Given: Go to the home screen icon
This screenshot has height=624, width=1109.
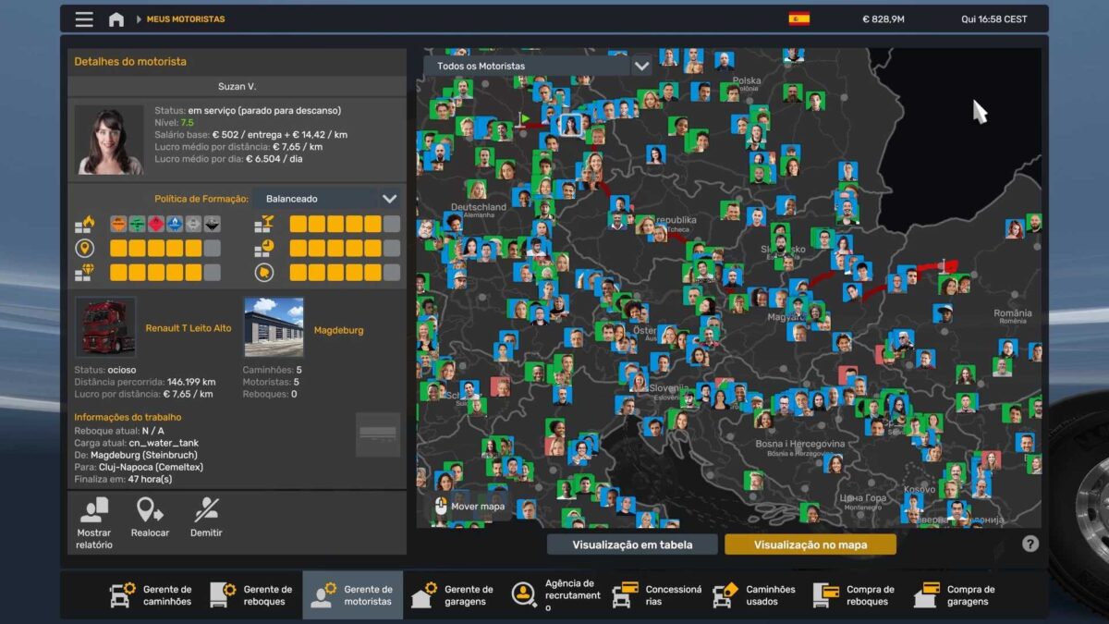Looking at the screenshot, I should click(x=116, y=19).
